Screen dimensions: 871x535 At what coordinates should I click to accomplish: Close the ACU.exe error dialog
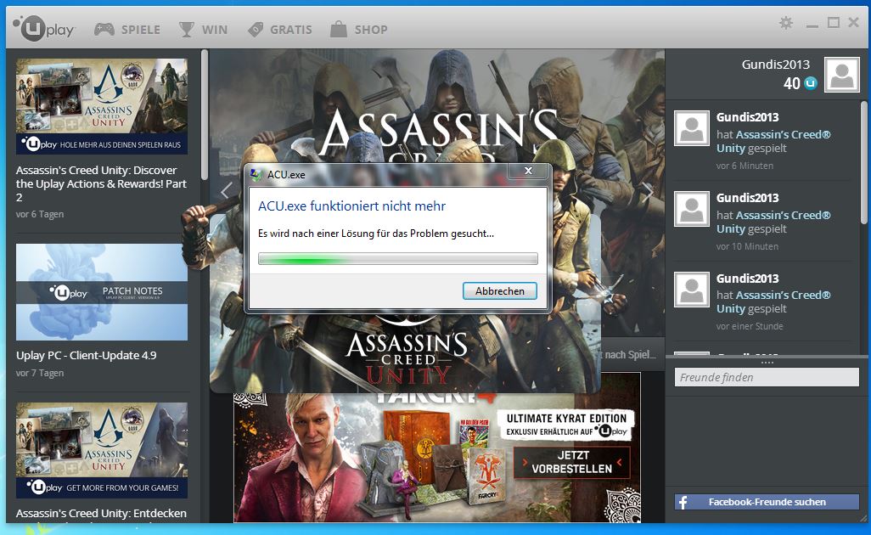pyautogui.click(x=529, y=171)
